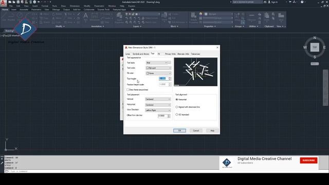Click the Group icon in Groups panel

coord(237,16)
